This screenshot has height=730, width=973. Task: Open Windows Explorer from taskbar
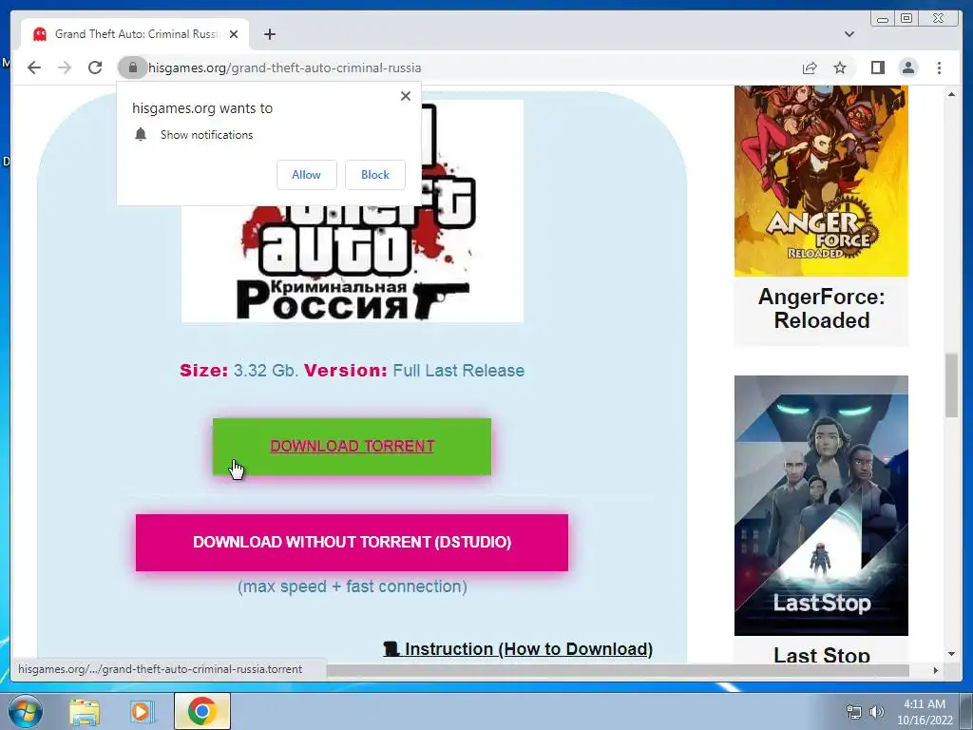85,711
